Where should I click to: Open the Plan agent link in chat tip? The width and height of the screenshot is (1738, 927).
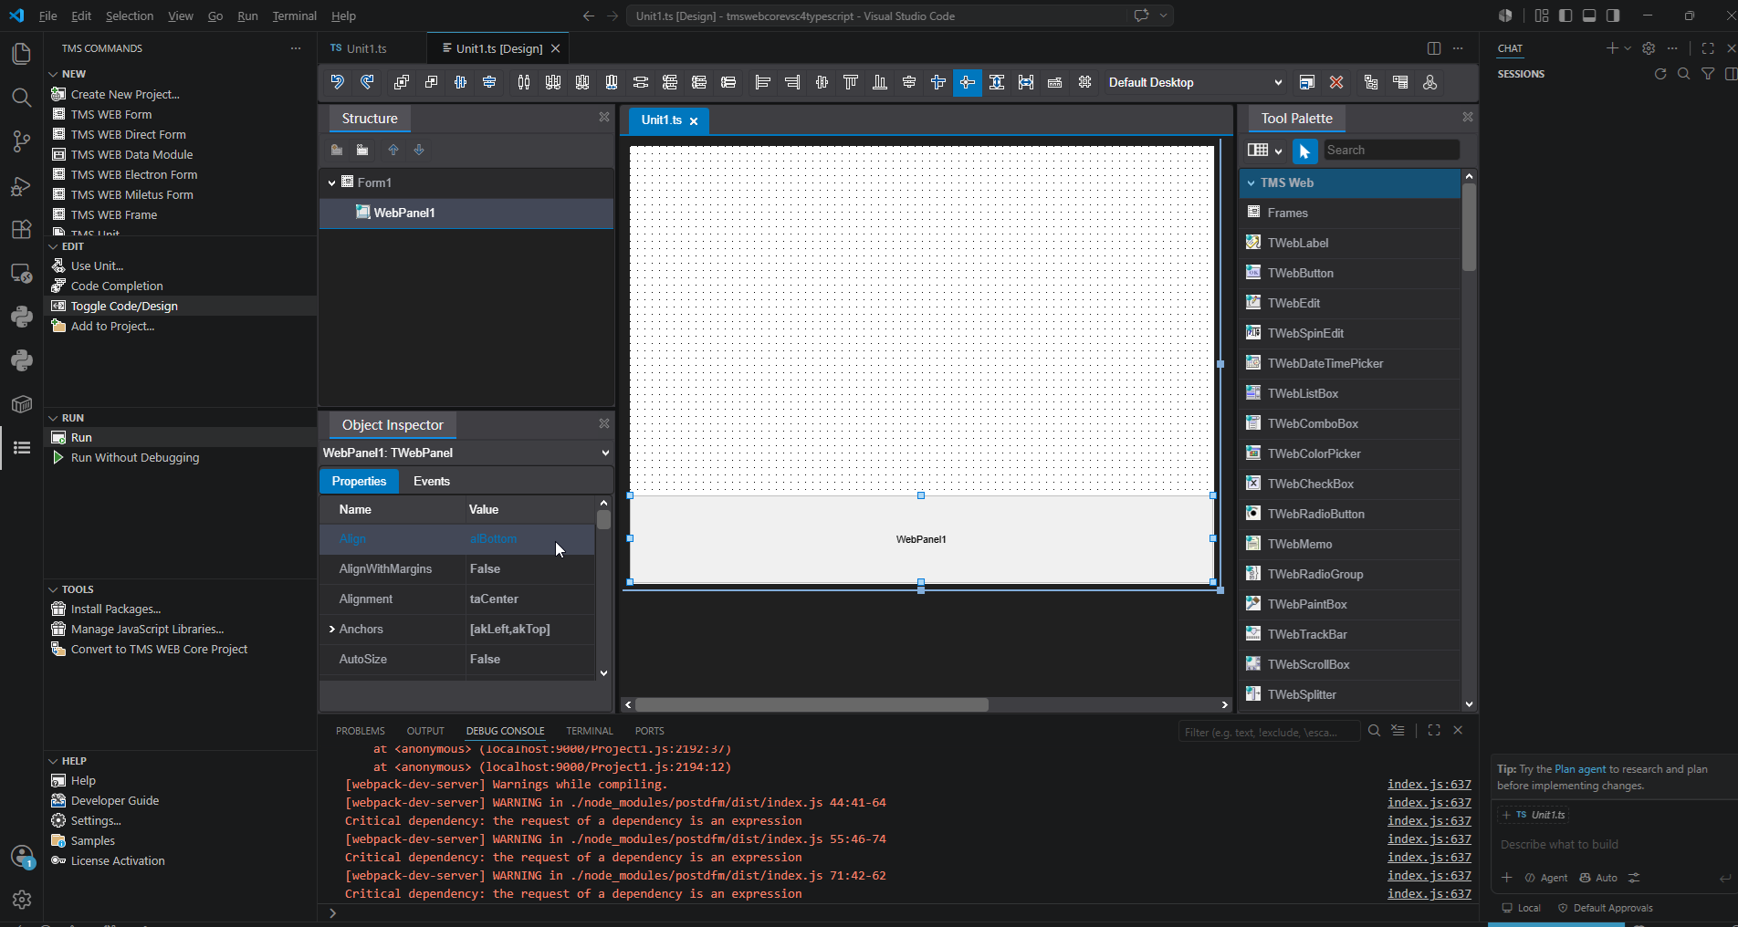point(1580,769)
